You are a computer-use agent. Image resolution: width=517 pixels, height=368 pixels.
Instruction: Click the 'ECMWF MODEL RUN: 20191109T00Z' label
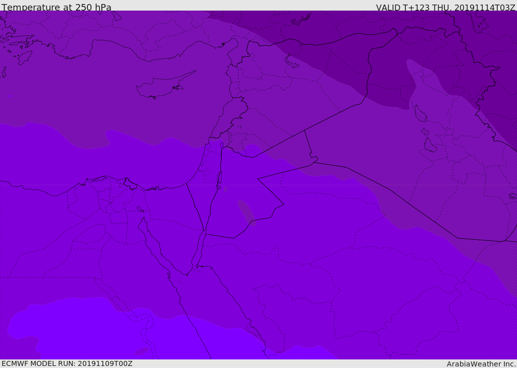point(67,363)
